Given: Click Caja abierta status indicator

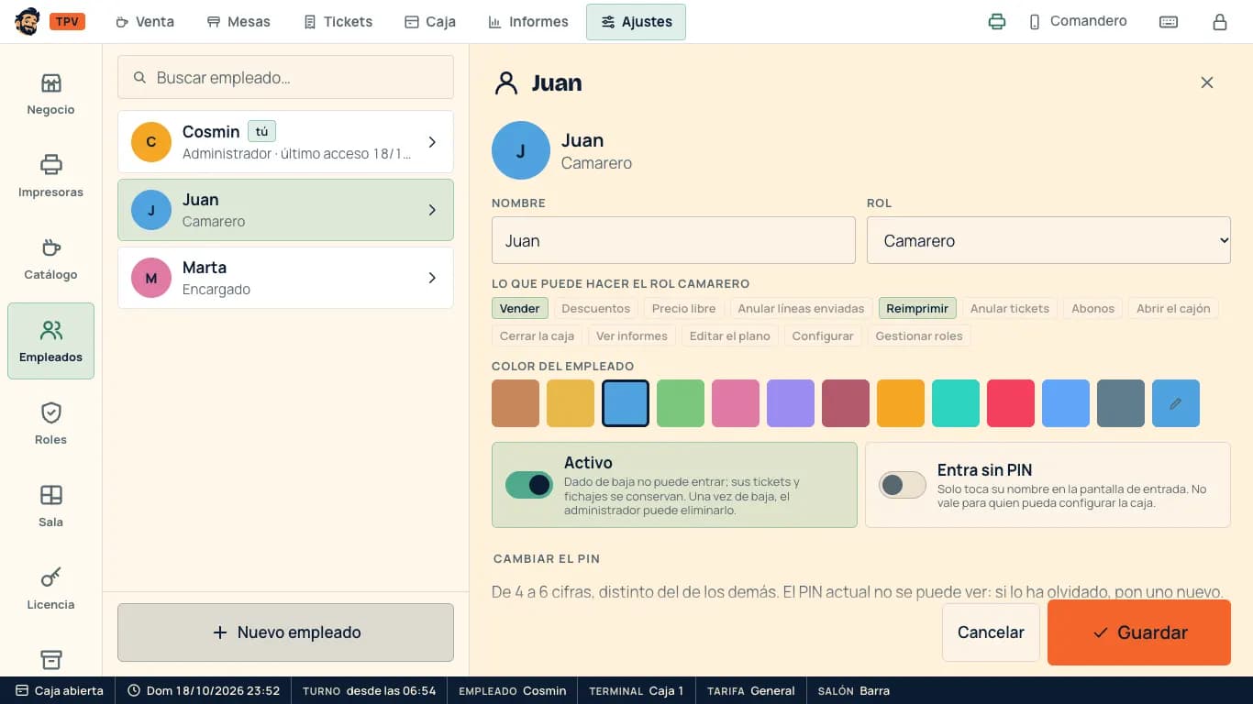Looking at the screenshot, I should [59, 690].
